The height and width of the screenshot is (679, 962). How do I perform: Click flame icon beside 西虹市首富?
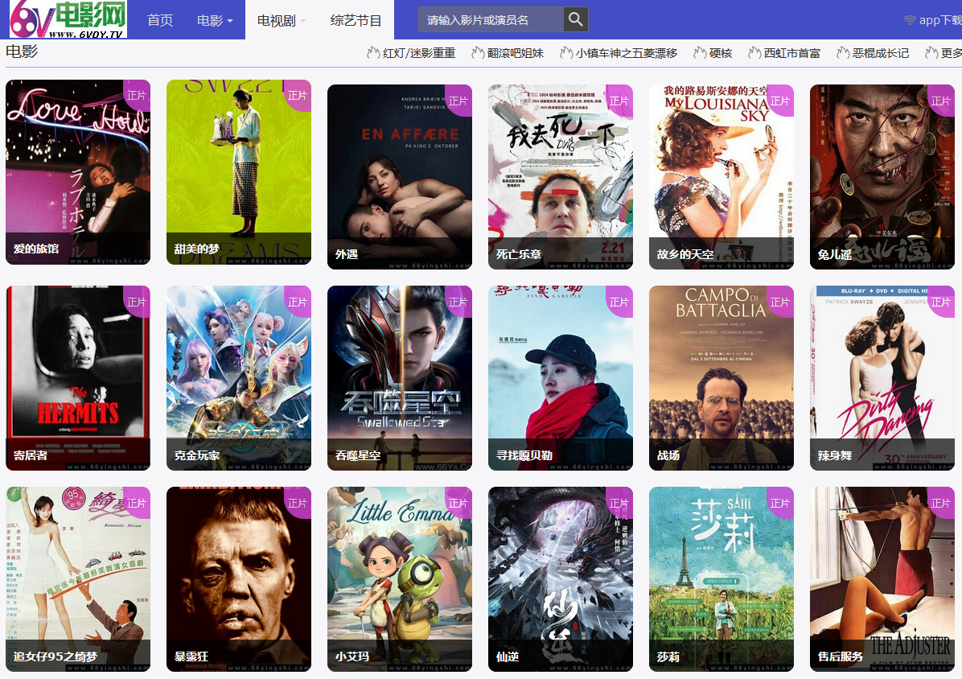(x=754, y=53)
